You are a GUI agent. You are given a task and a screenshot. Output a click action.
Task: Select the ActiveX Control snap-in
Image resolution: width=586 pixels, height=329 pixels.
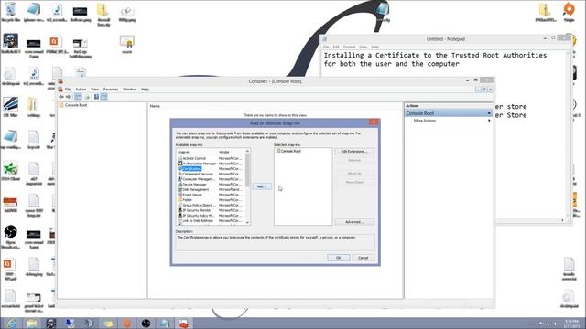pyautogui.click(x=194, y=158)
